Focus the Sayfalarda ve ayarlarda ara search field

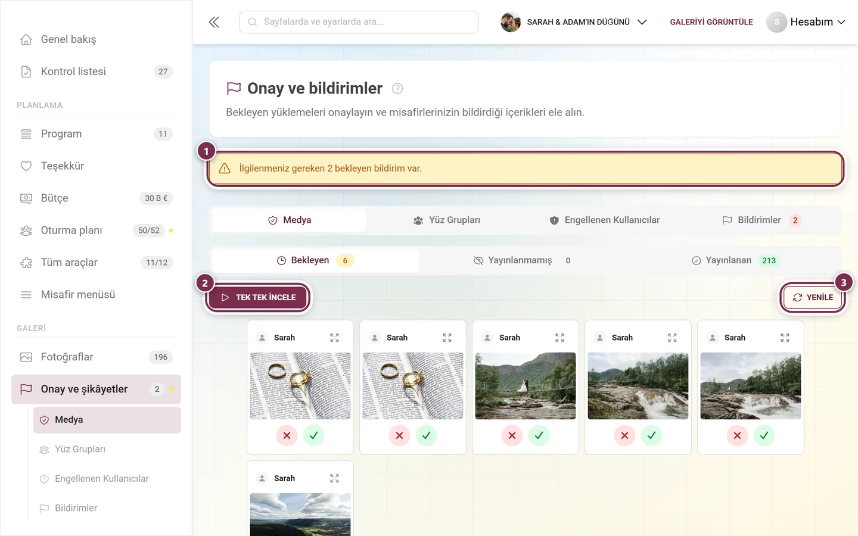[x=359, y=22]
